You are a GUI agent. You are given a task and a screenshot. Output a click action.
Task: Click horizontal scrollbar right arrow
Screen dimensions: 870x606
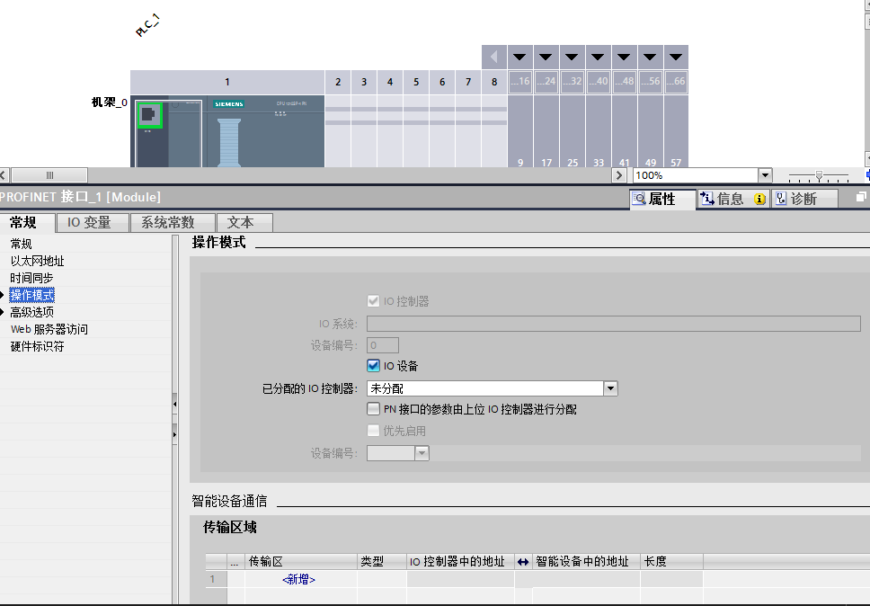pos(619,175)
